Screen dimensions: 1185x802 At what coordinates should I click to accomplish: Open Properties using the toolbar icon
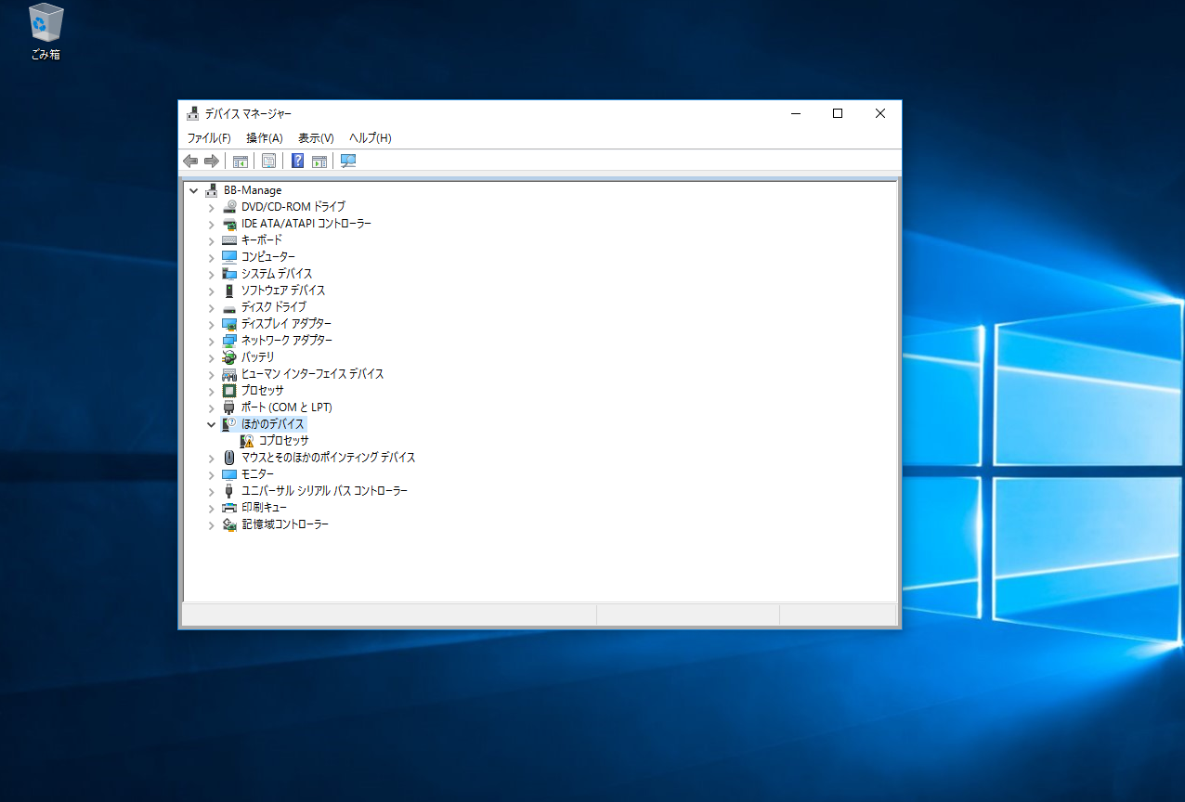pyautogui.click(x=268, y=161)
